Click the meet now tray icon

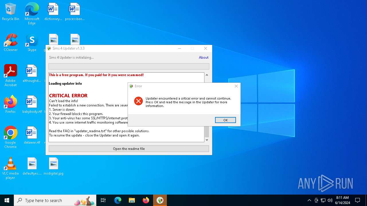coord(316,200)
